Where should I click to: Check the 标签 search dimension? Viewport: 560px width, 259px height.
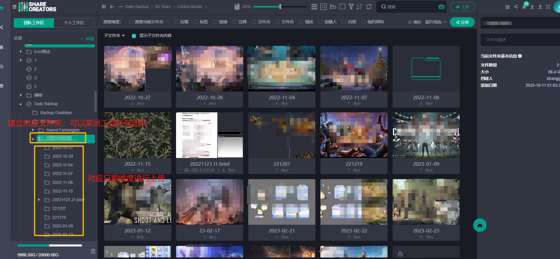point(195,22)
